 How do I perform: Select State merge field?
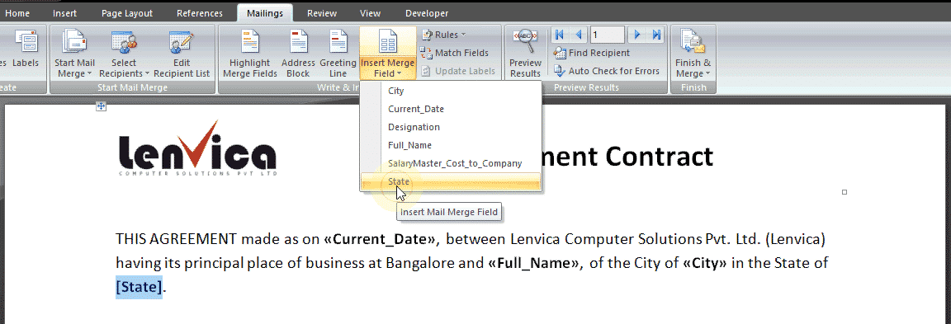(x=450, y=181)
